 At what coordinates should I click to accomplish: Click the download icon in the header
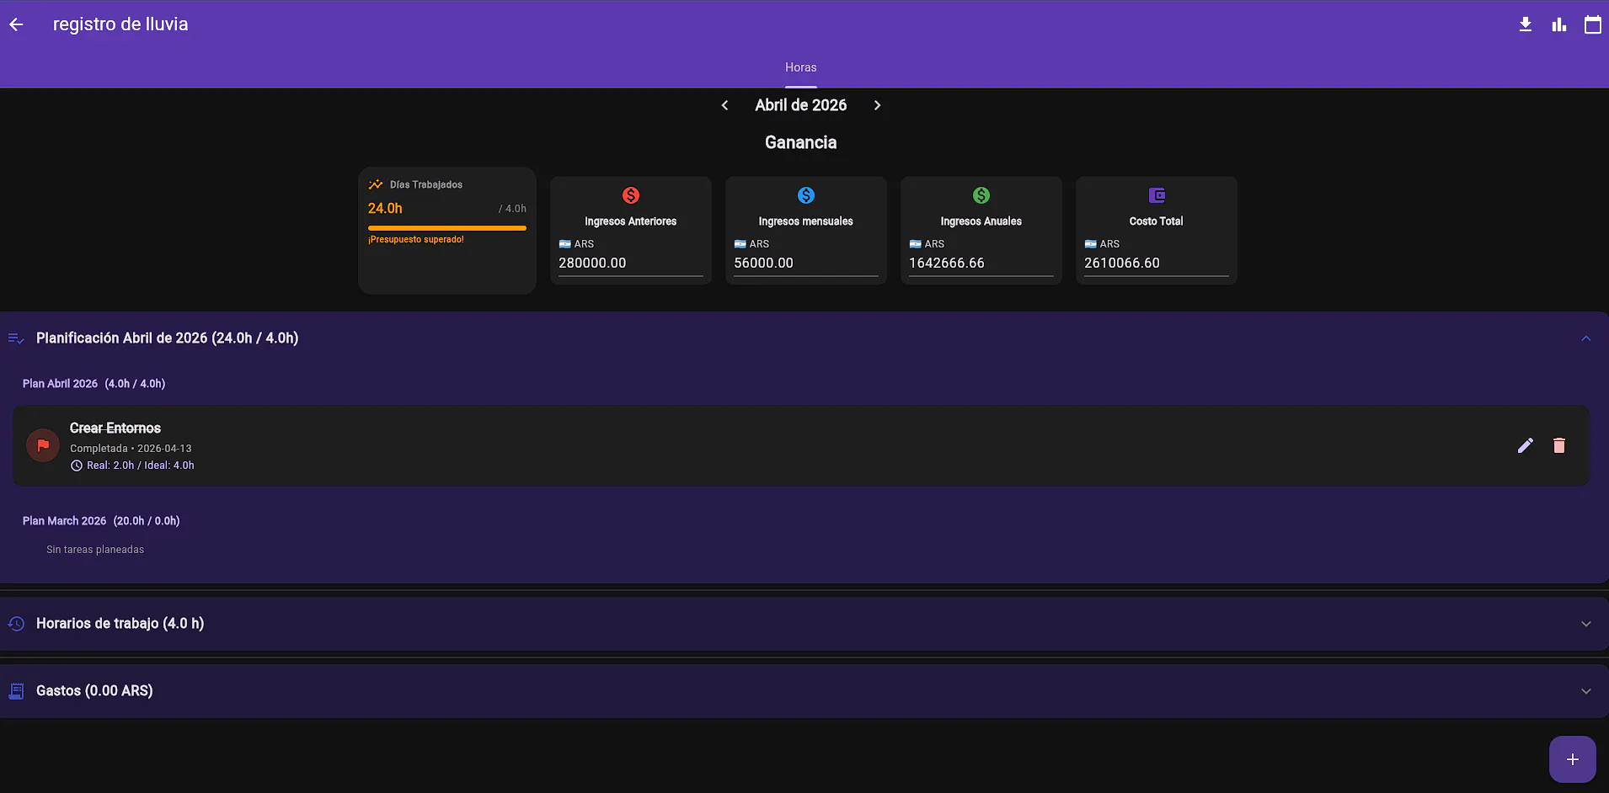pyautogui.click(x=1526, y=24)
